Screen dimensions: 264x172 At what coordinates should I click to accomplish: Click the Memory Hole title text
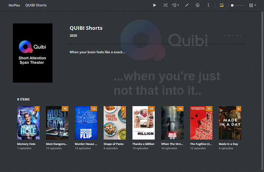point(26,144)
